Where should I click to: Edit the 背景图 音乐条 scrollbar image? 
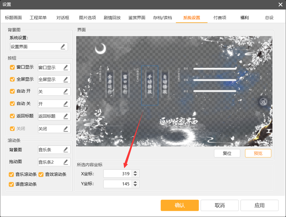click(x=66, y=150)
